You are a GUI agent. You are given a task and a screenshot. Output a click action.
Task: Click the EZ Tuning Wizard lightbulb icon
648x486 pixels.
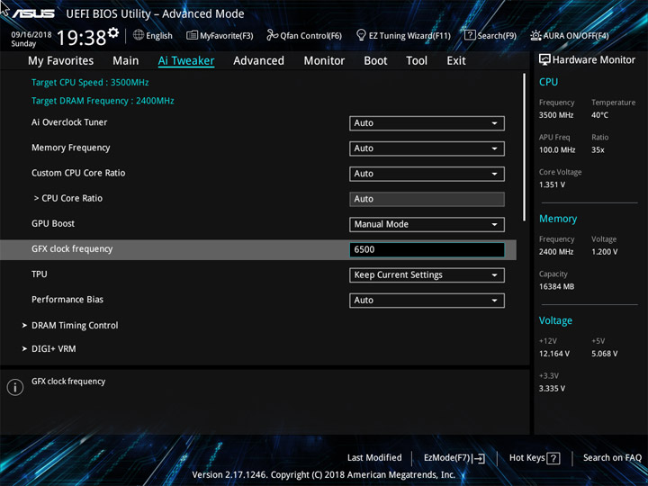point(361,35)
